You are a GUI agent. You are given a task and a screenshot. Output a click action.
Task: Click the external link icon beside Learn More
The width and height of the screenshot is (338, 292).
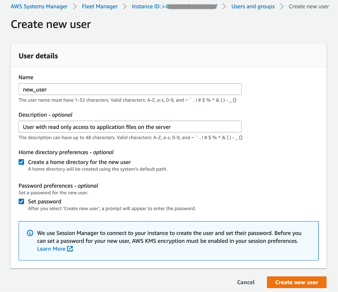69,249
